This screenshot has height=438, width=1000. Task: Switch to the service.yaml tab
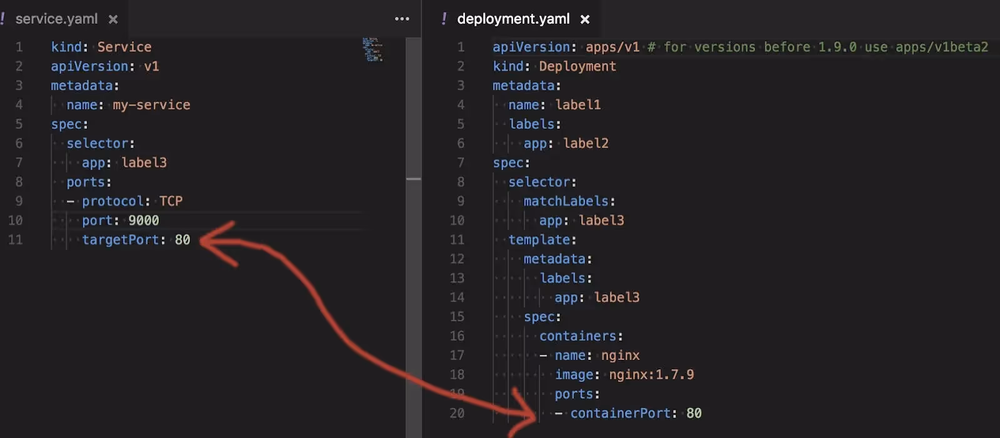point(56,19)
